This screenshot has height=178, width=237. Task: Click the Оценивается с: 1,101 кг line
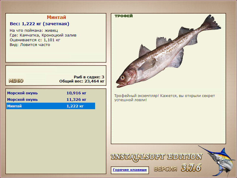click(x=35, y=40)
